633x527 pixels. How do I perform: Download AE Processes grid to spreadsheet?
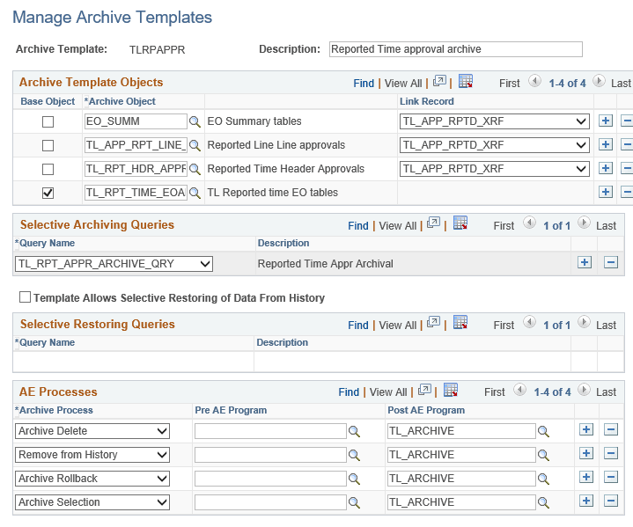coord(451,390)
